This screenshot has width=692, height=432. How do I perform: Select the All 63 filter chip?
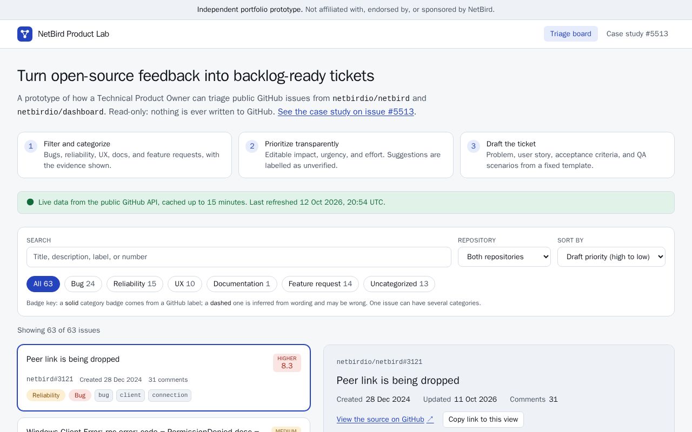43,284
